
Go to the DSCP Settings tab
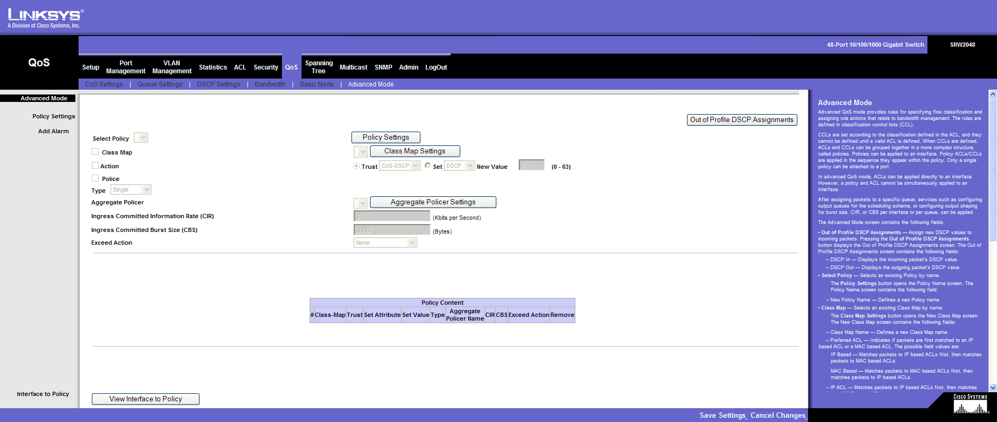click(218, 84)
